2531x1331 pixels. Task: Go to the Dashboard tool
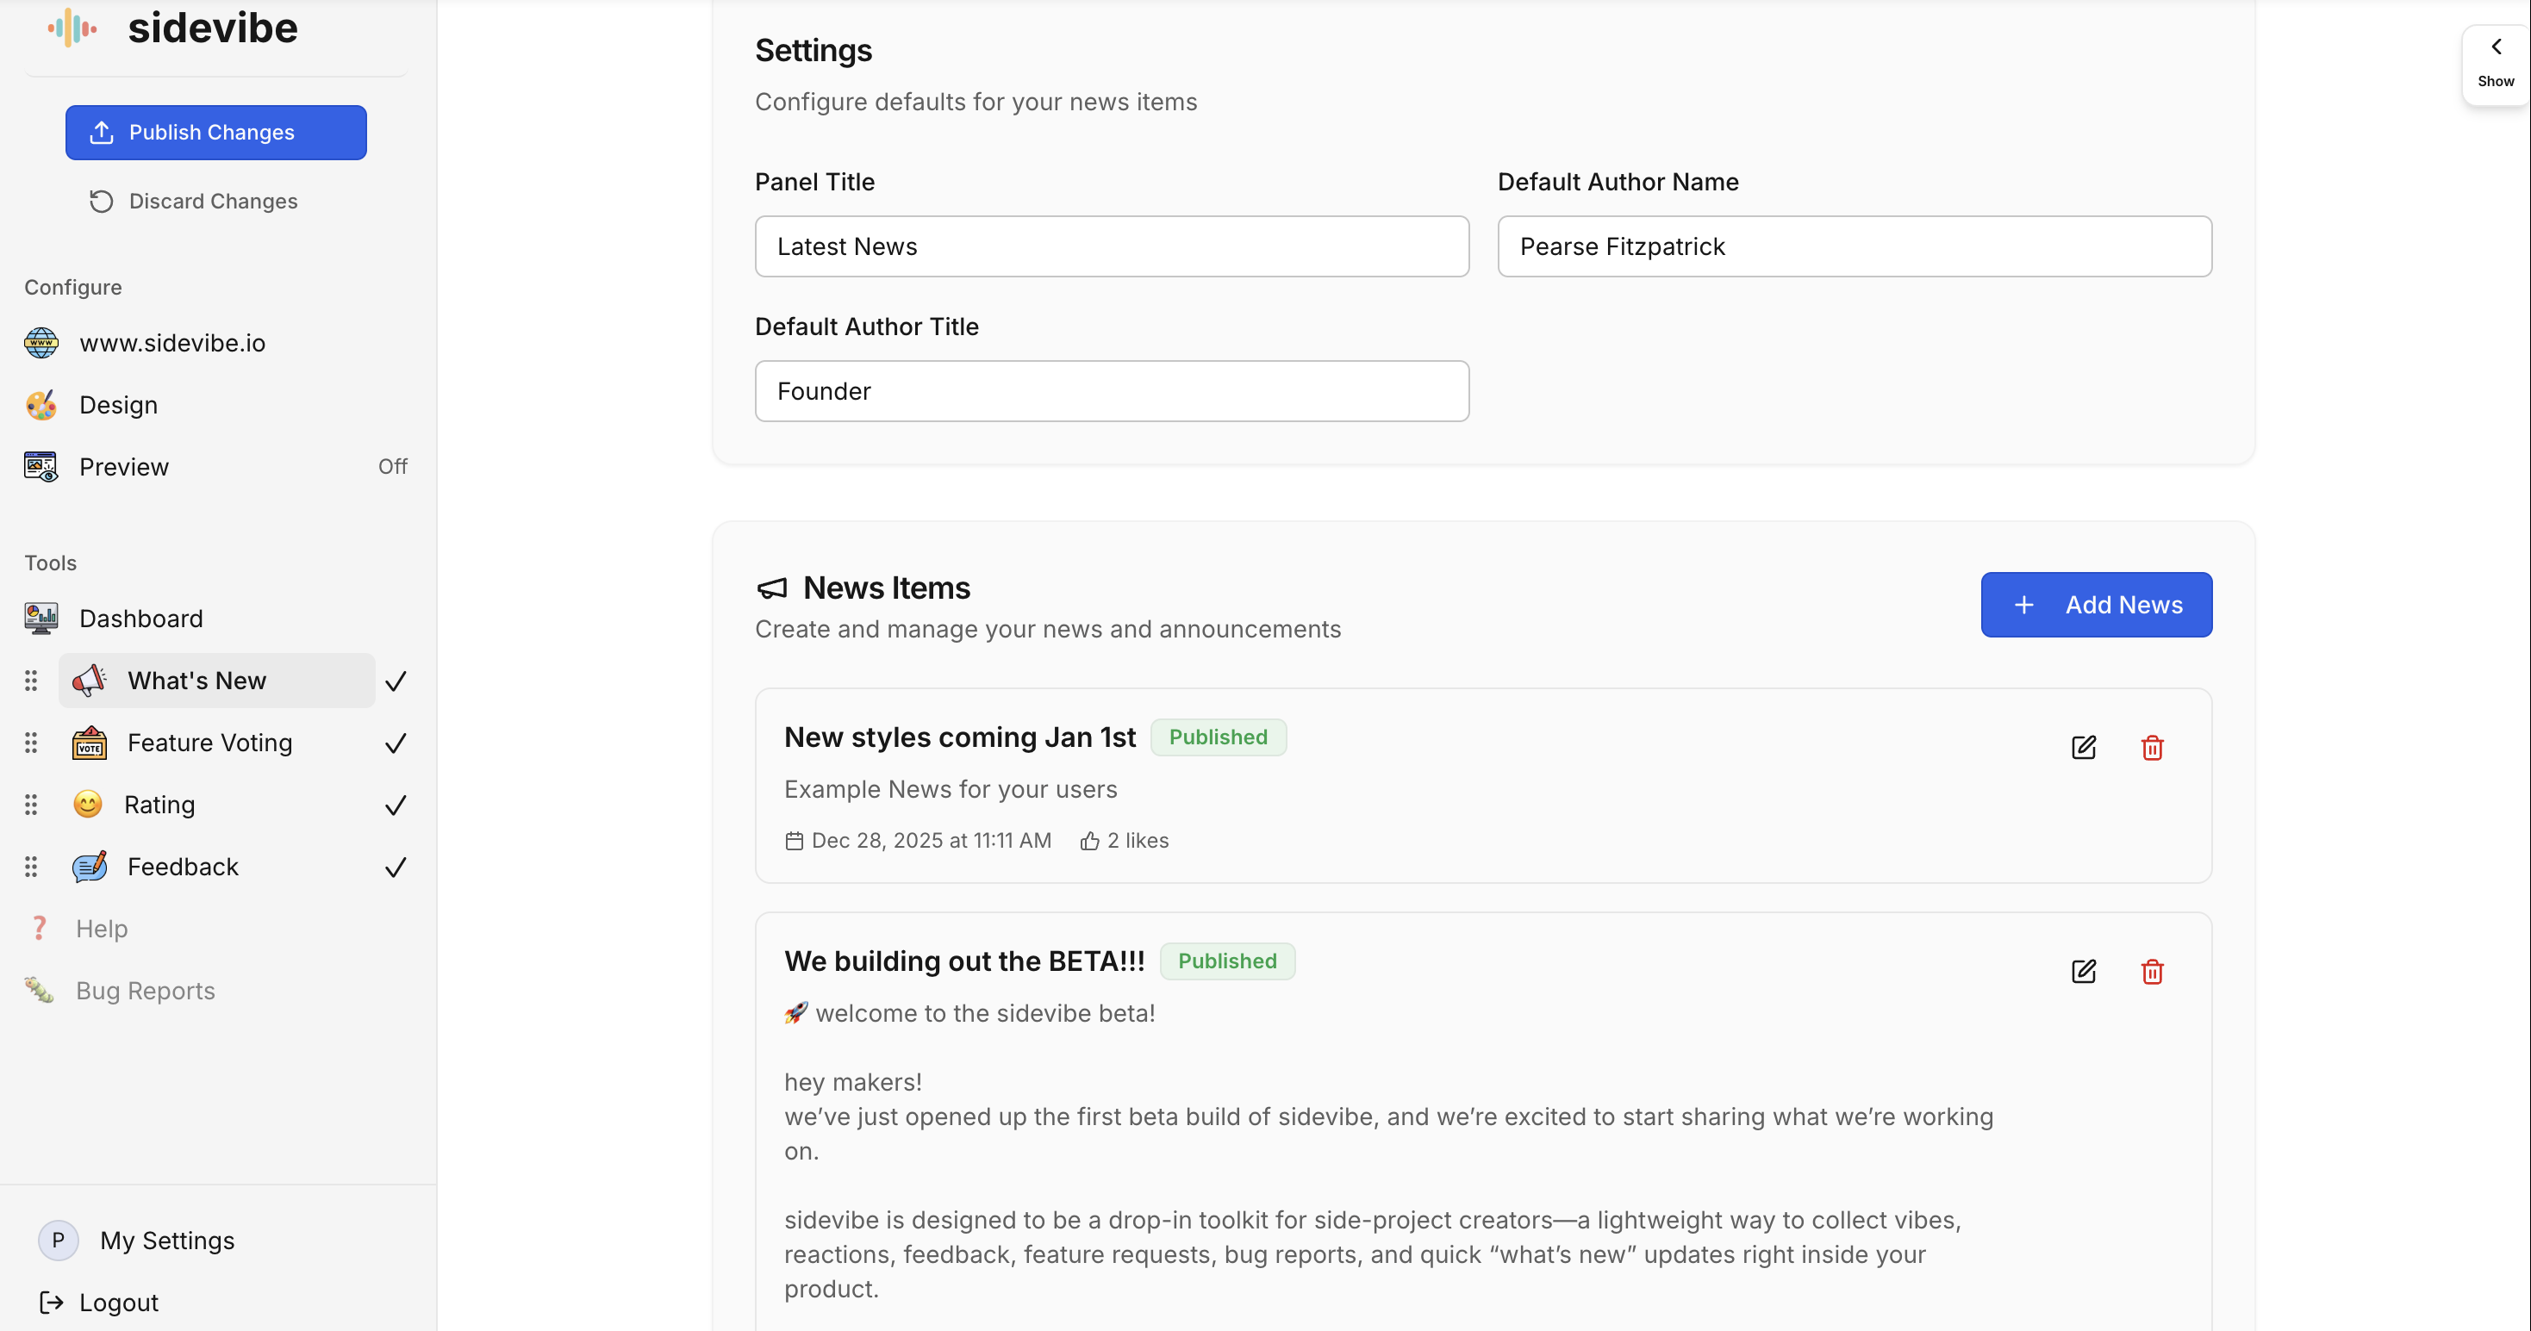(140, 619)
